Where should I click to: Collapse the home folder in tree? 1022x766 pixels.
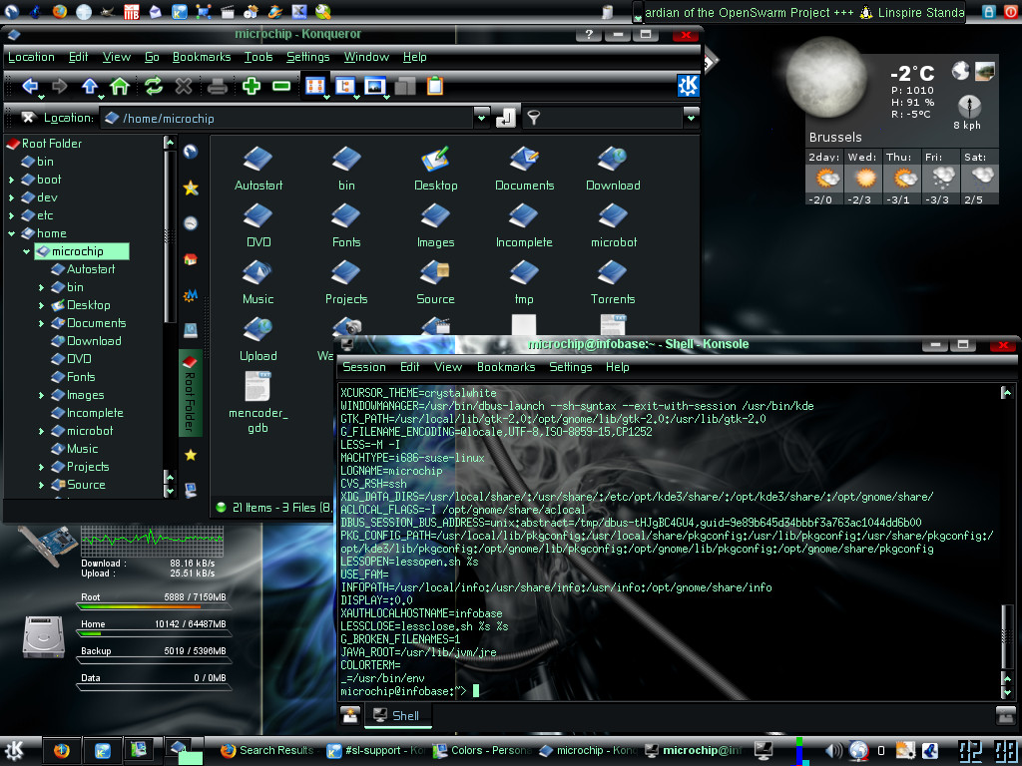pos(11,233)
